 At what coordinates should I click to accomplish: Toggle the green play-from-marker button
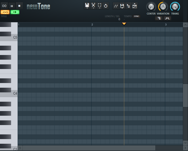[15, 12]
